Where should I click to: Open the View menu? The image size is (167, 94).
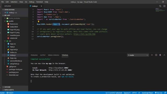(21, 2)
